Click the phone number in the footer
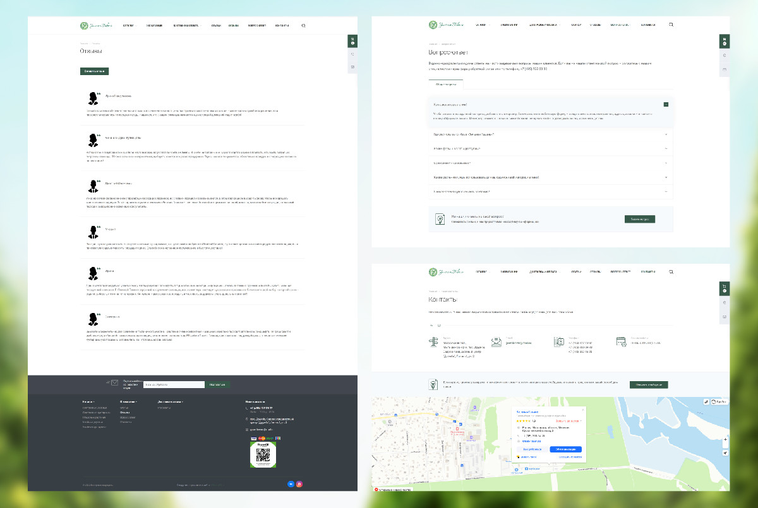The image size is (758, 508). click(261, 408)
